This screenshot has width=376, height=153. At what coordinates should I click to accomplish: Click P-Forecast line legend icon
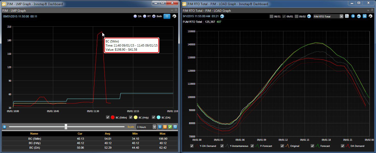[x=257, y=146]
